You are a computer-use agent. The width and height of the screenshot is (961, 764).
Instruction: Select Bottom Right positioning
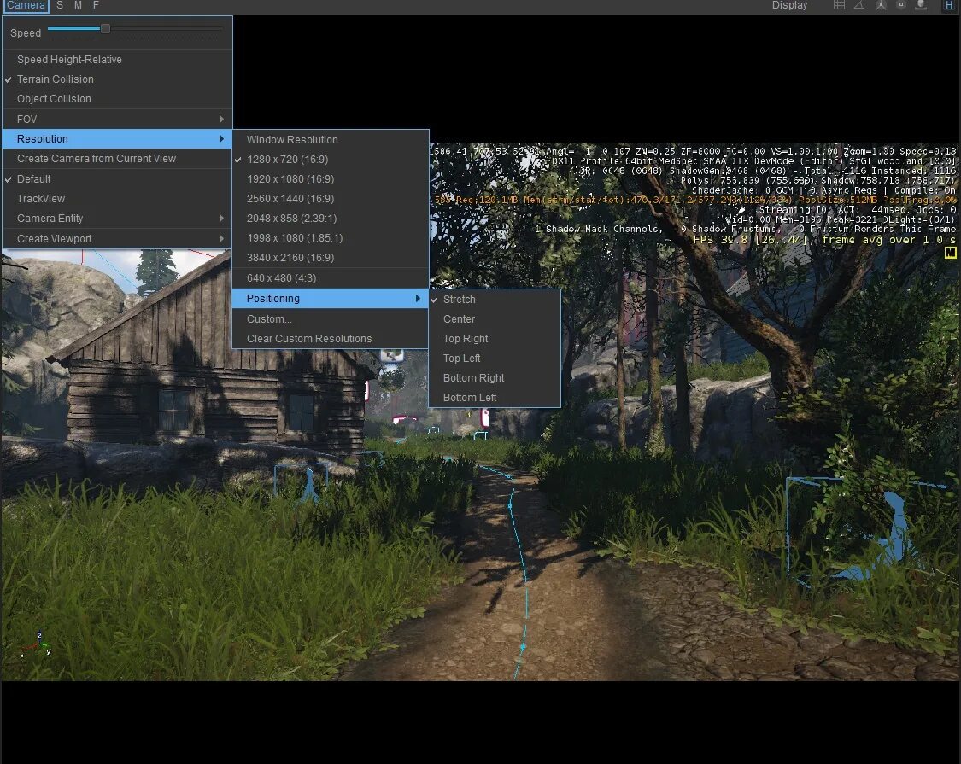pos(473,377)
